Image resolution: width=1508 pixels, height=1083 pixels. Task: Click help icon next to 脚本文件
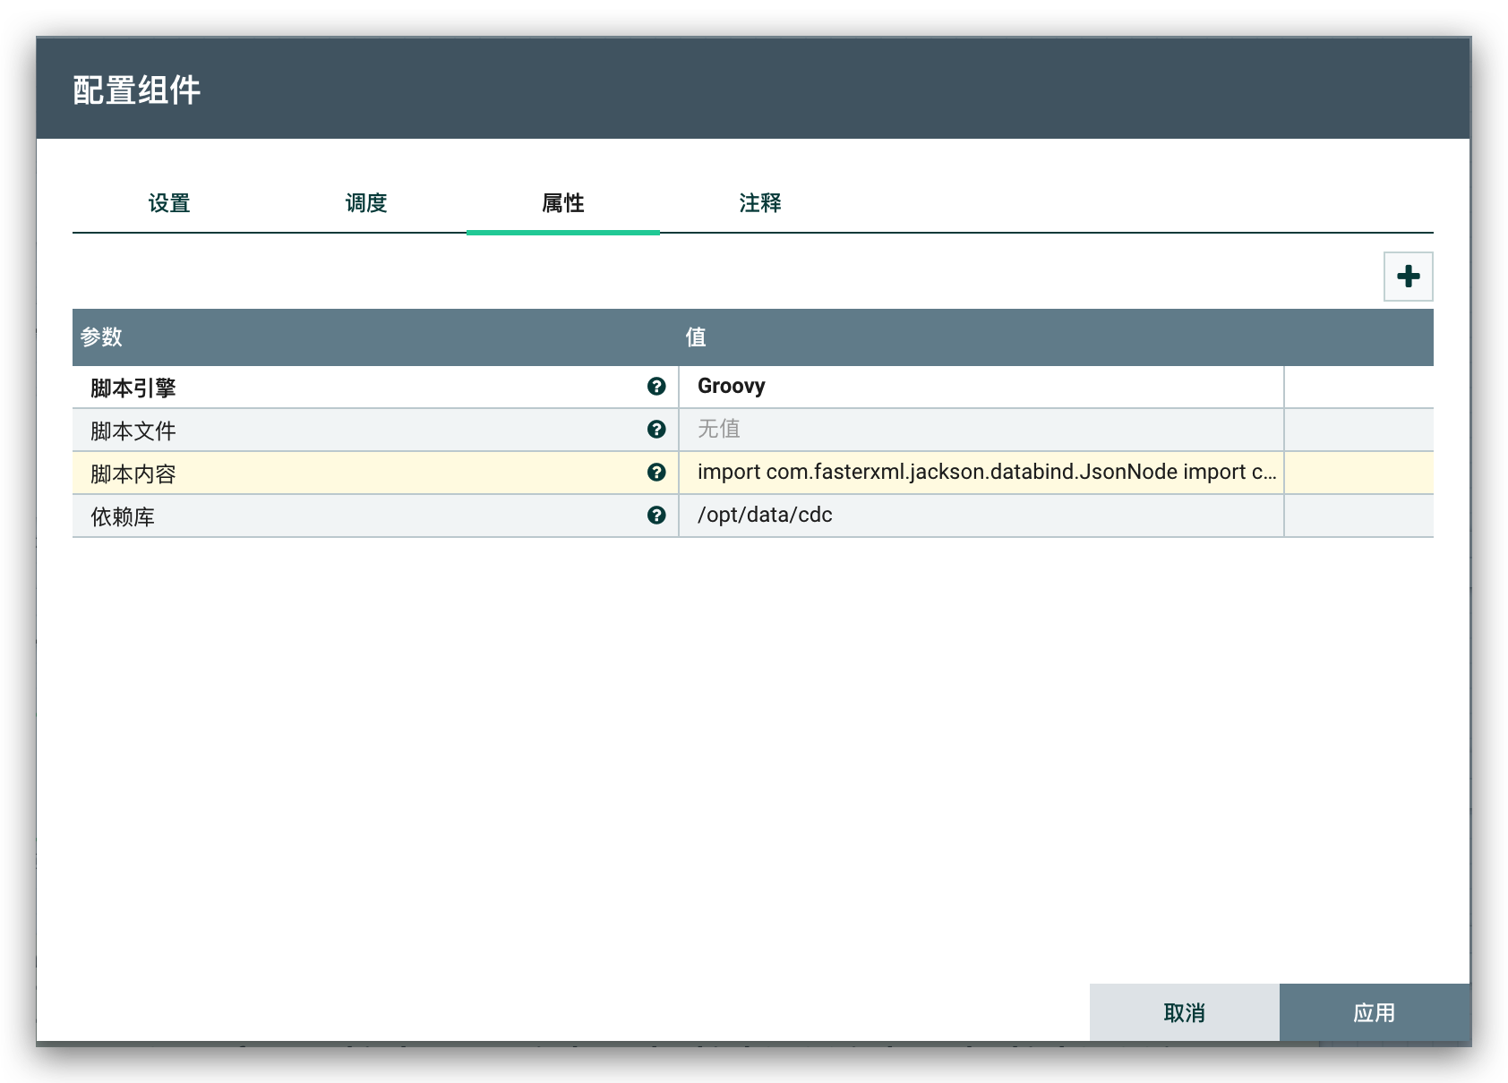(656, 430)
